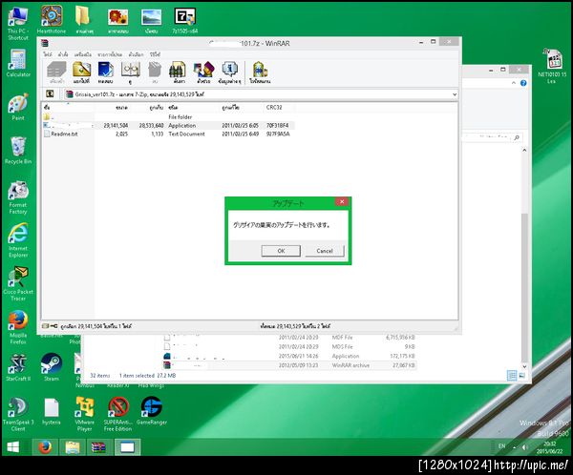The image size is (573, 475).
Task: Open Calculator desktop shortcut
Action: (x=18, y=63)
